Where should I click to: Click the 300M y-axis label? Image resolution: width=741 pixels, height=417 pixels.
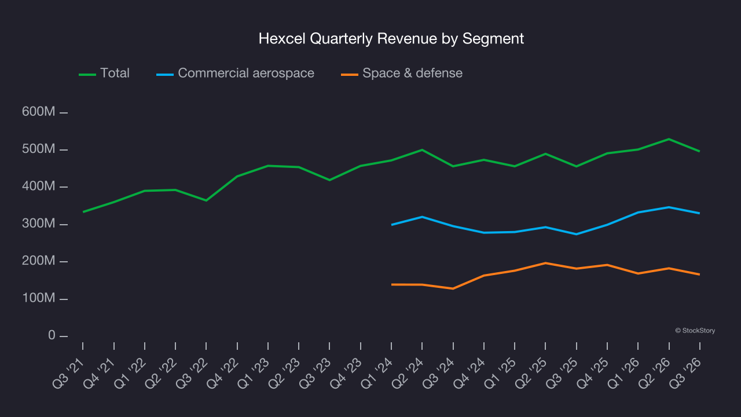coord(39,224)
